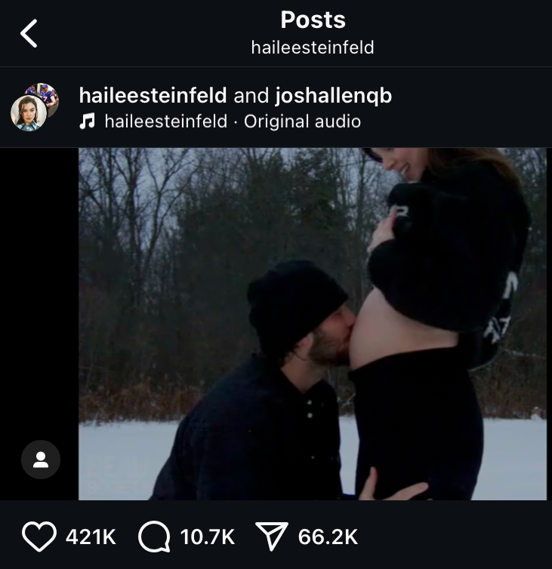552x569 pixels.
Task: Open the rear collaborator avatar with football jerseys
Action: [44, 96]
